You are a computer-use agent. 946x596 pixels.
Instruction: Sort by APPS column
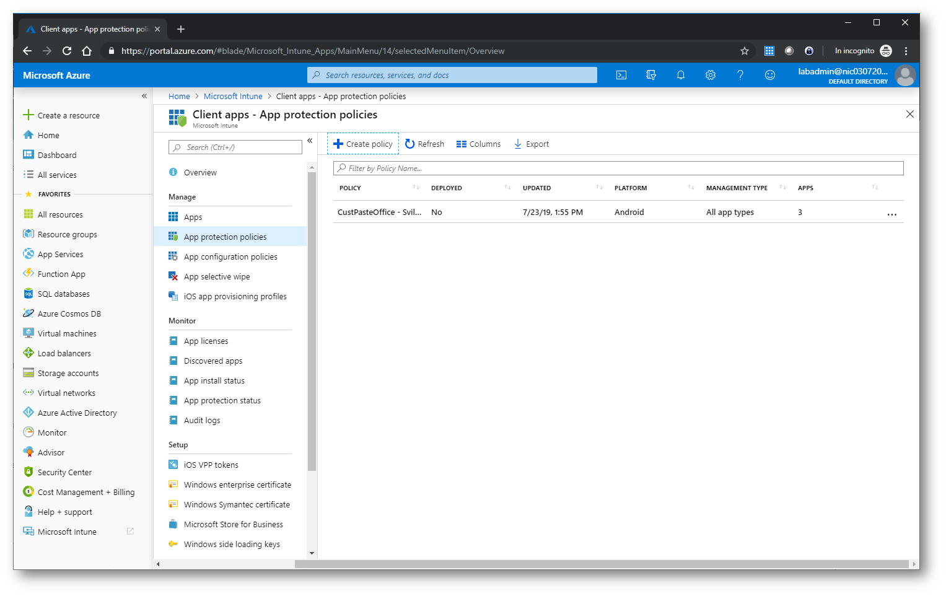tap(838, 188)
